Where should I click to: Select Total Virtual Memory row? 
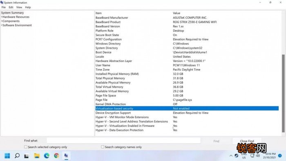coord(187,87)
